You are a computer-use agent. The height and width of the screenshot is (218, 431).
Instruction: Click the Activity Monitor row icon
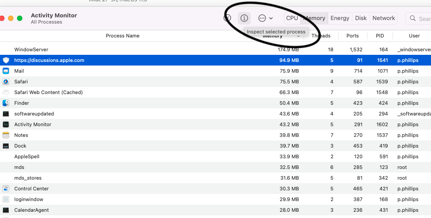6,124
